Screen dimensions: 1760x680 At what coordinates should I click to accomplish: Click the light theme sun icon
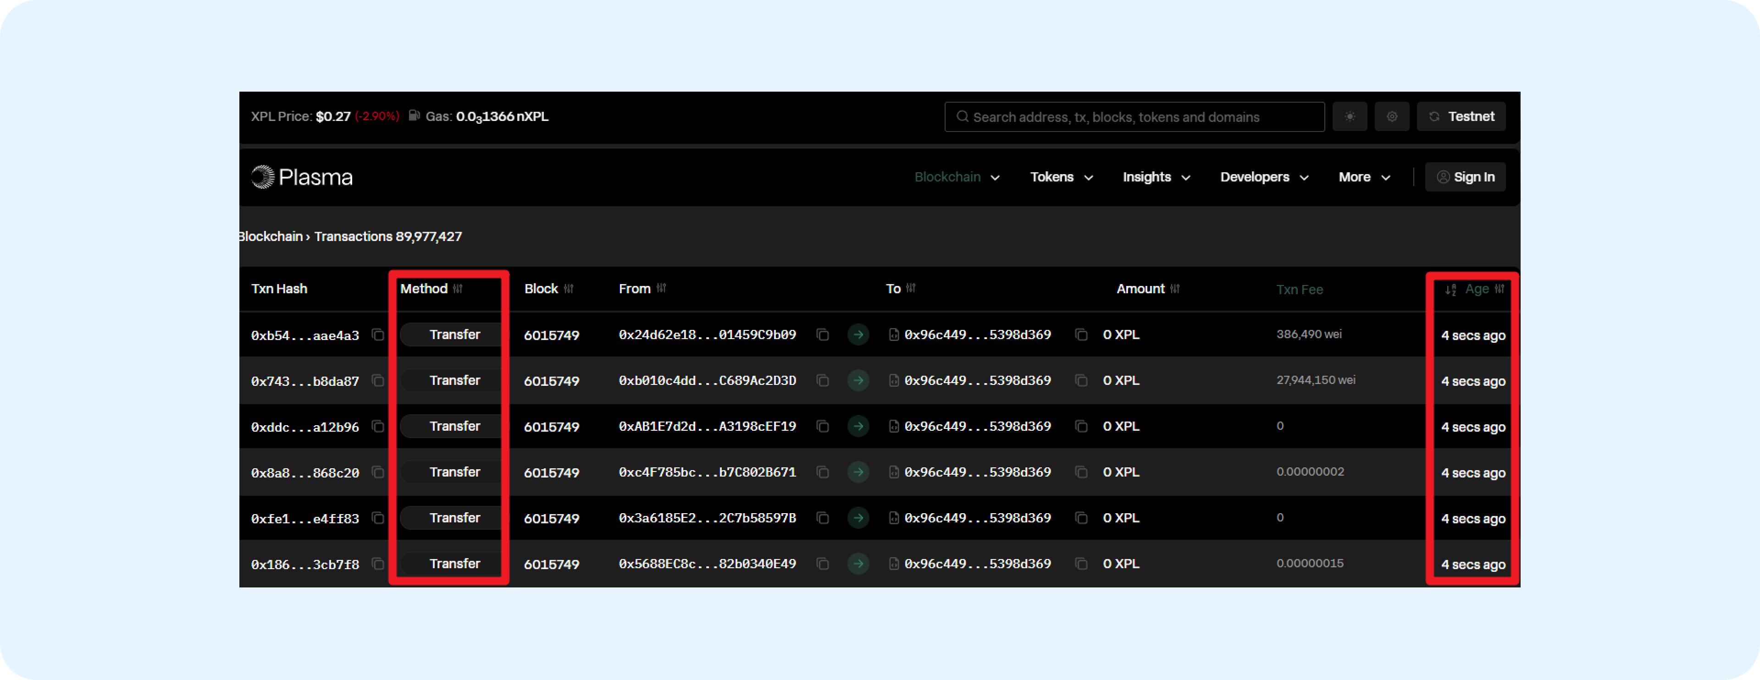pyautogui.click(x=1350, y=117)
